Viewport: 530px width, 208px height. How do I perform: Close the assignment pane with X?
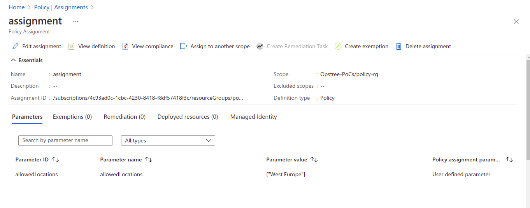[x=516, y=22]
